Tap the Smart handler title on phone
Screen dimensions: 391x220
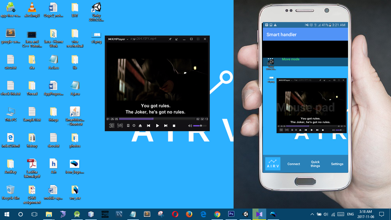point(281,34)
